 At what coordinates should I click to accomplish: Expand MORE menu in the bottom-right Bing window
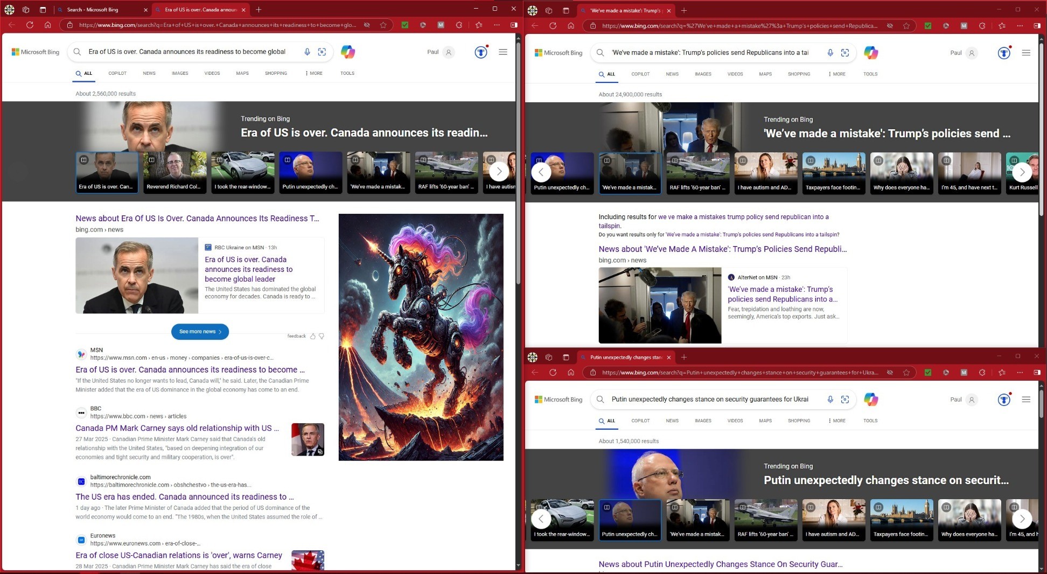[x=836, y=421]
